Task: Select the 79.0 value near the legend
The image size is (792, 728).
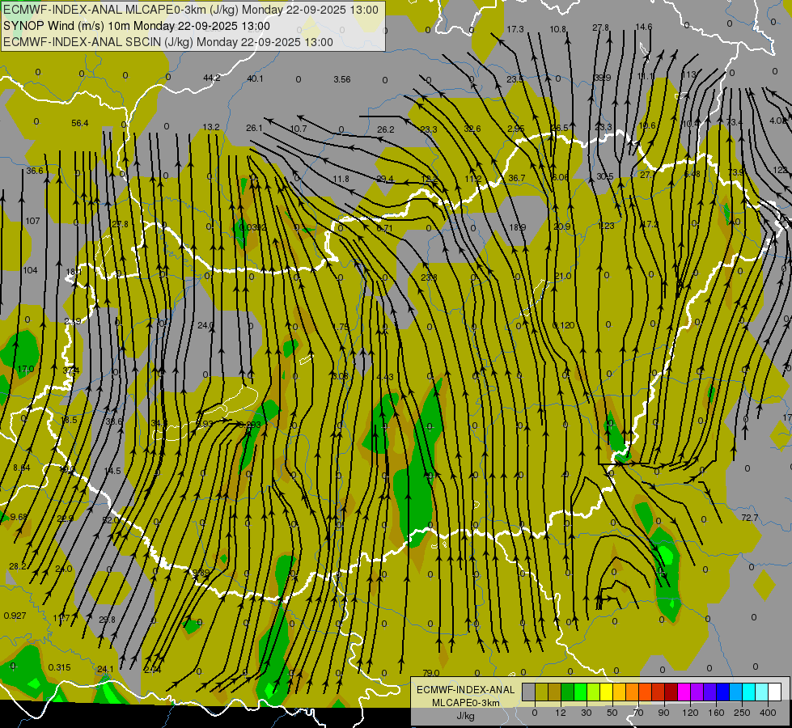Action: 430,673
